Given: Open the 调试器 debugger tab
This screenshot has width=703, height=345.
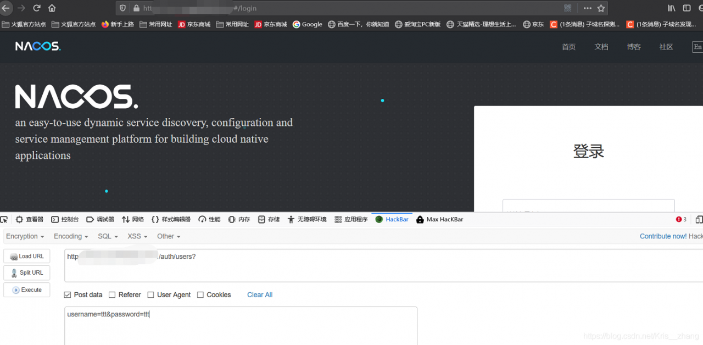Looking at the screenshot, I should point(100,219).
